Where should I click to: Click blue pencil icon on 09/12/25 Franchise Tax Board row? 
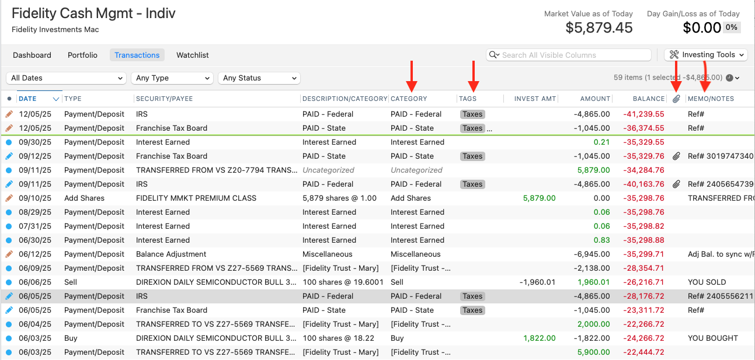[9, 156]
